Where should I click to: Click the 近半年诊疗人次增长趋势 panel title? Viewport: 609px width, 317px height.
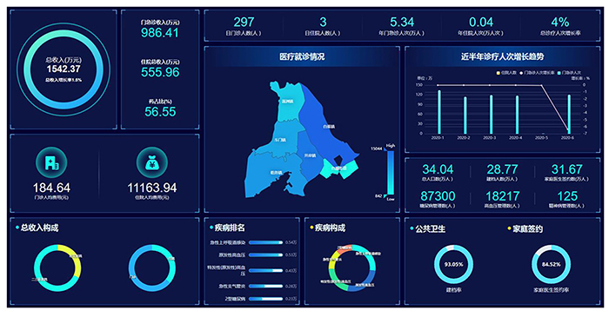(502, 57)
